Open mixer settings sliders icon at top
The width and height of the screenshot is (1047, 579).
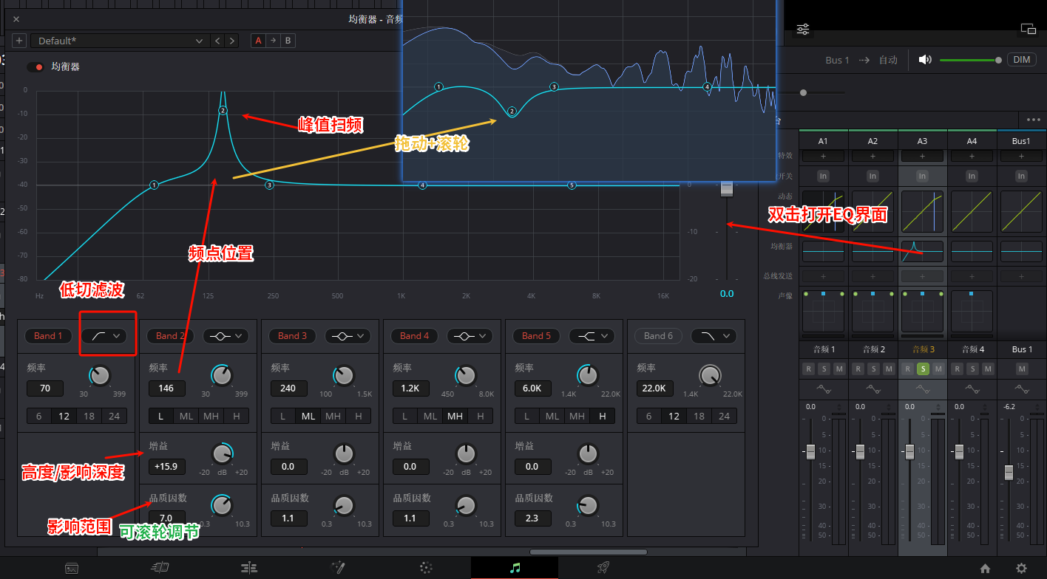click(803, 29)
